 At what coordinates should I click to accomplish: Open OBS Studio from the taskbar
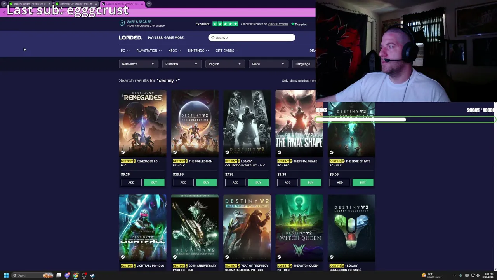tap(84, 275)
